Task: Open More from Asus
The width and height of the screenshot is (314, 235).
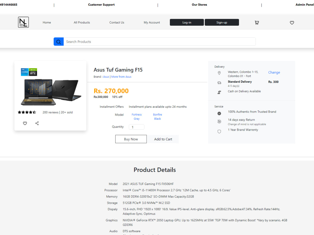Action: [x=121, y=76]
